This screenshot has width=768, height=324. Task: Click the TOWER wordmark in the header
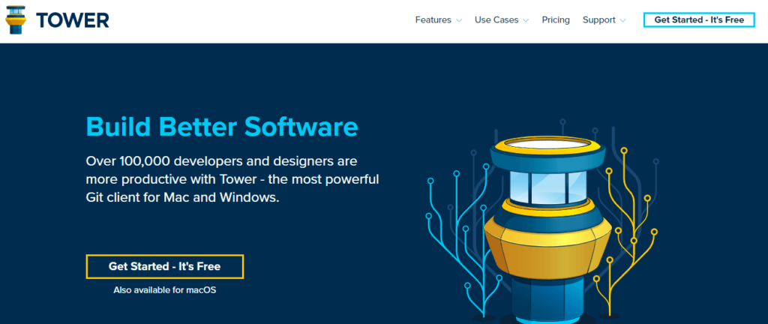(x=73, y=20)
